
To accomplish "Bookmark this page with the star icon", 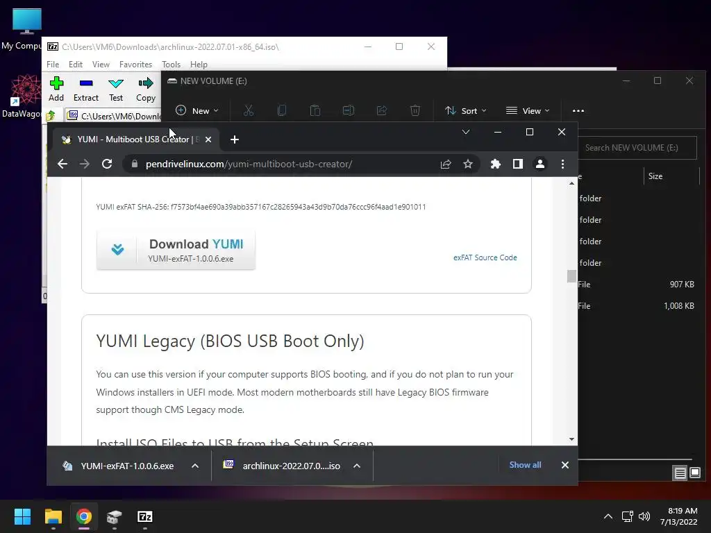I will pyautogui.click(x=468, y=164).
